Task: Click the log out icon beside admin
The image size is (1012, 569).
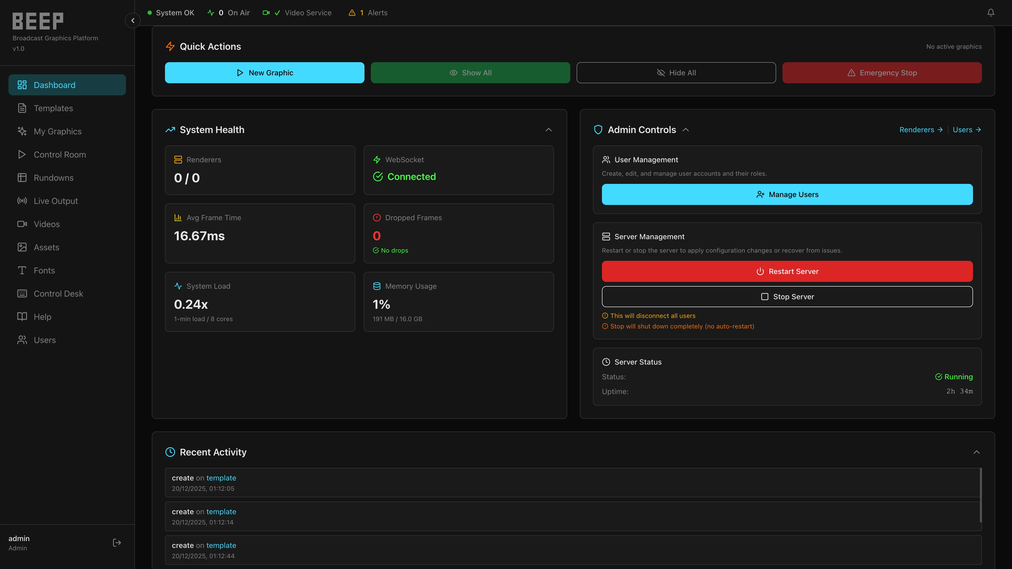Action: tap(117, 542)
